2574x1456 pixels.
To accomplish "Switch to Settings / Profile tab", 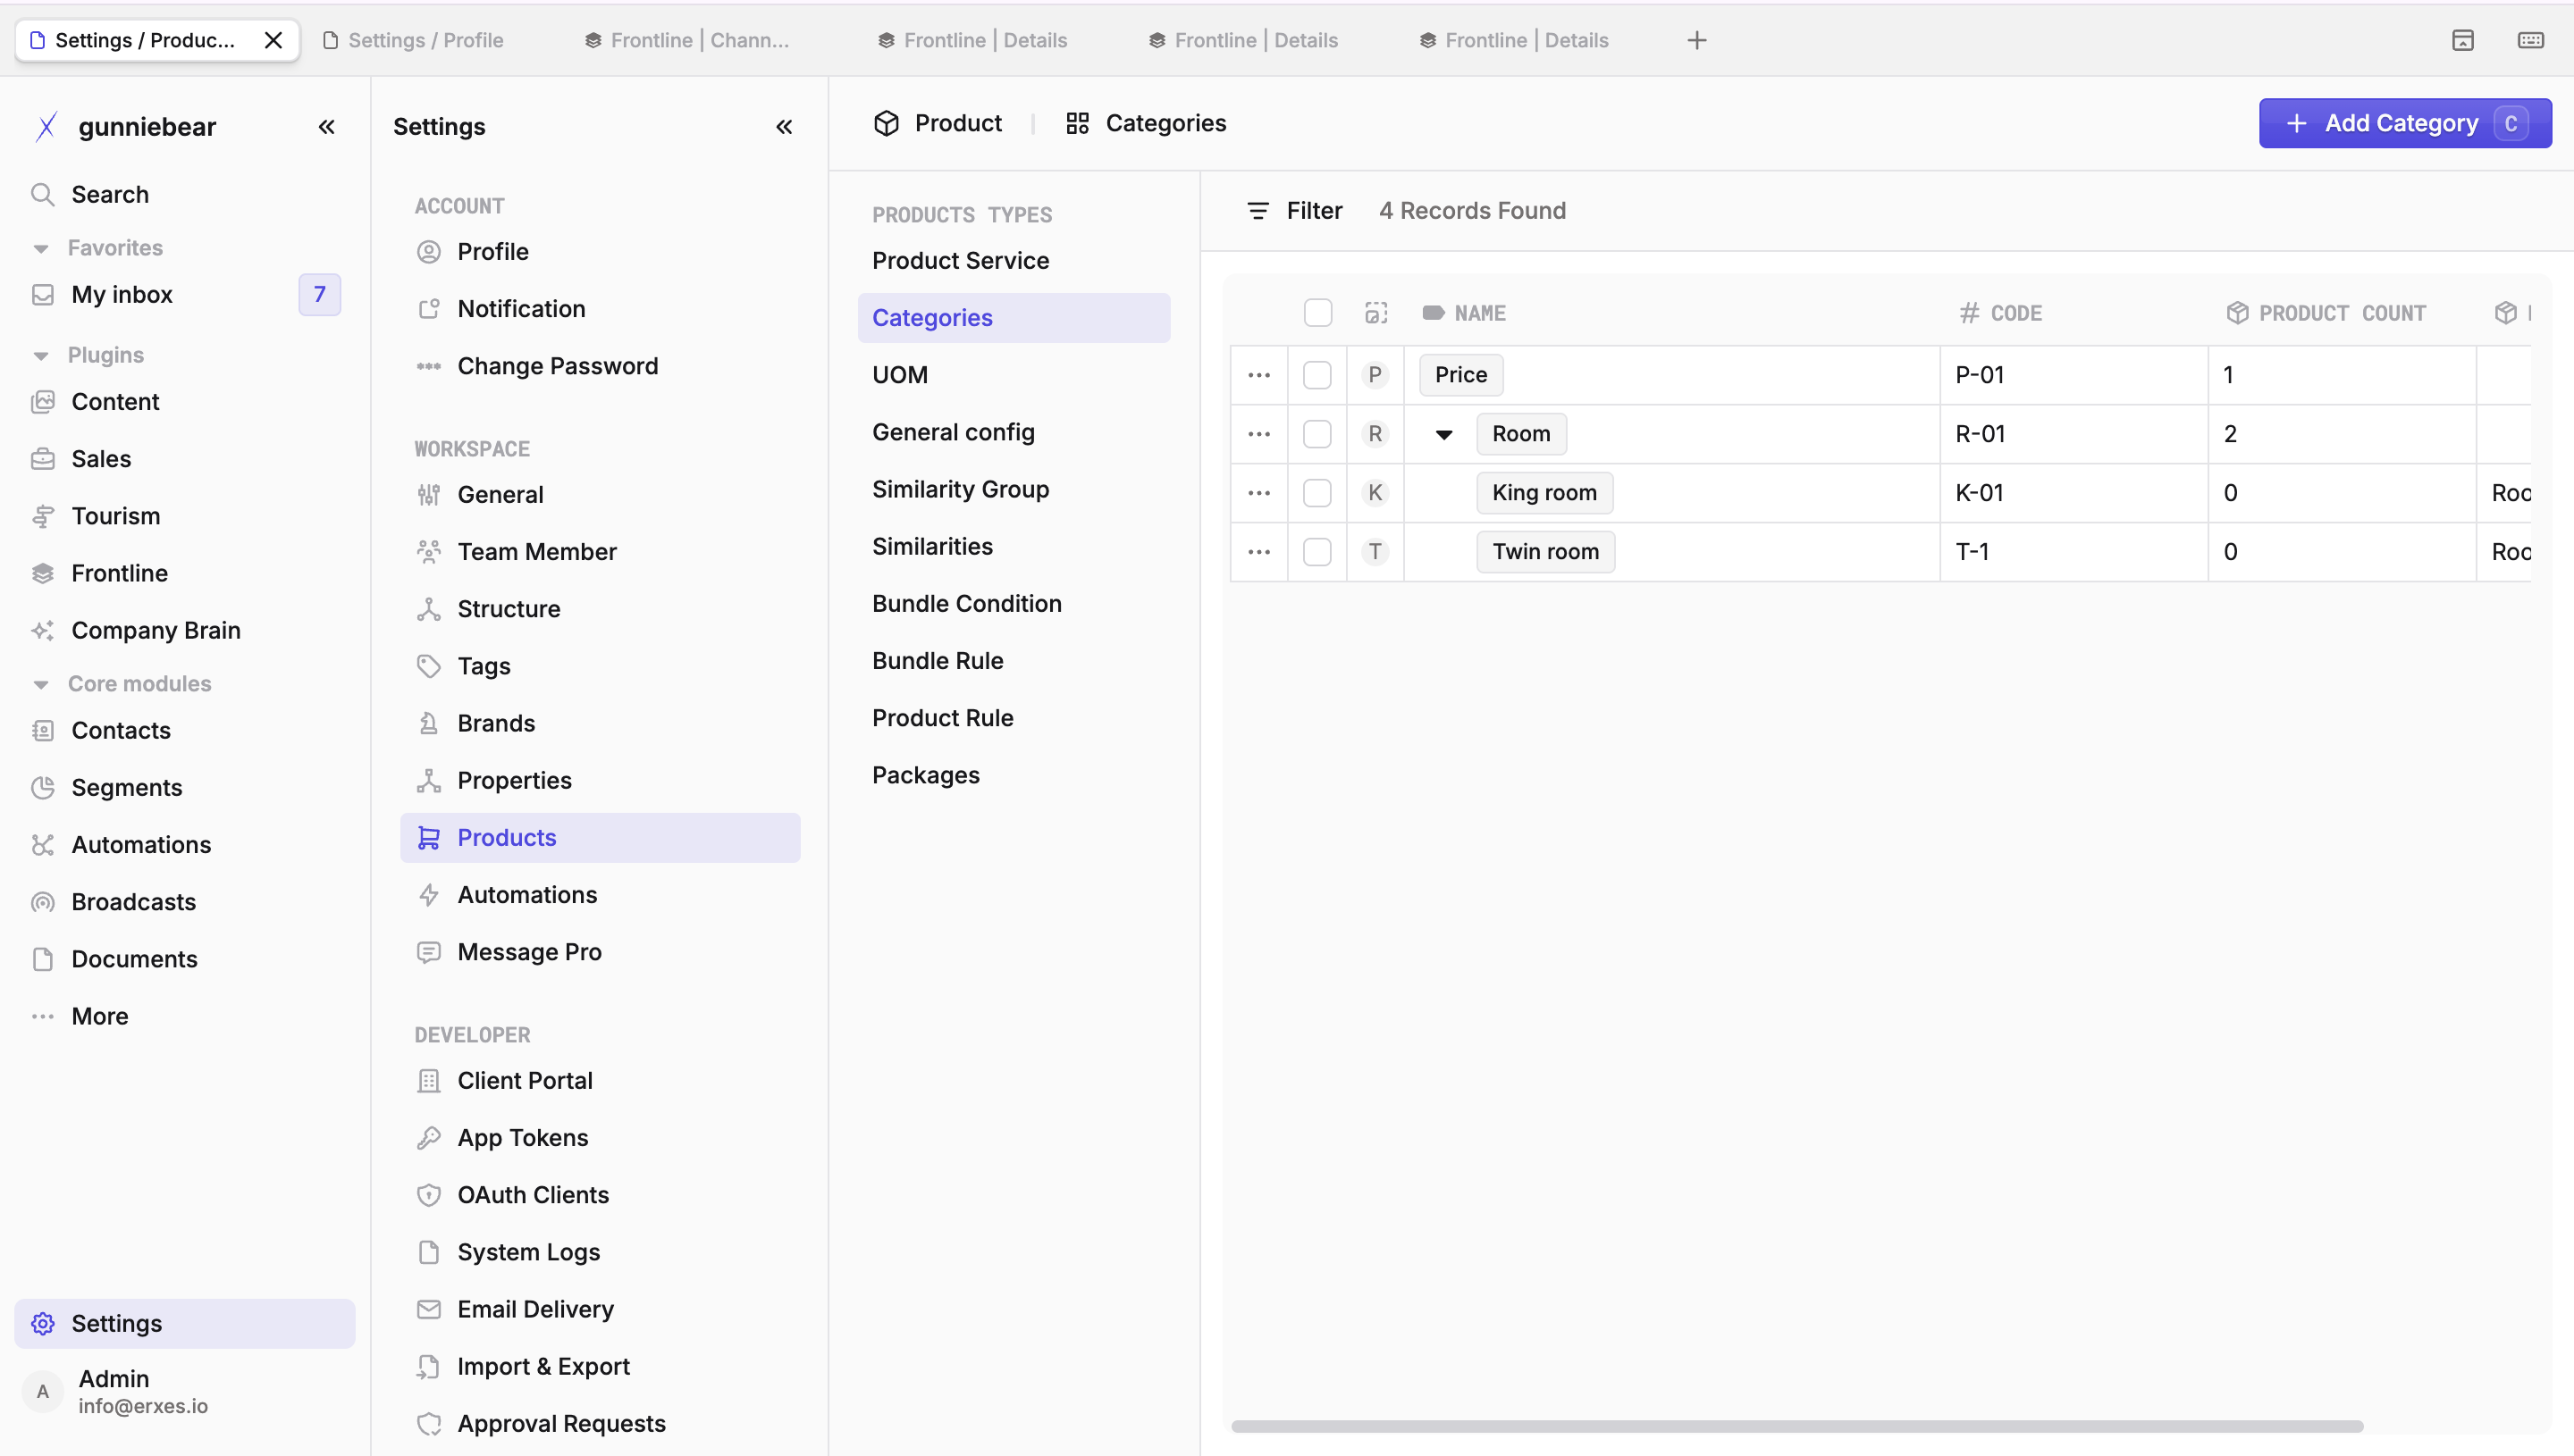I will 414,40.
